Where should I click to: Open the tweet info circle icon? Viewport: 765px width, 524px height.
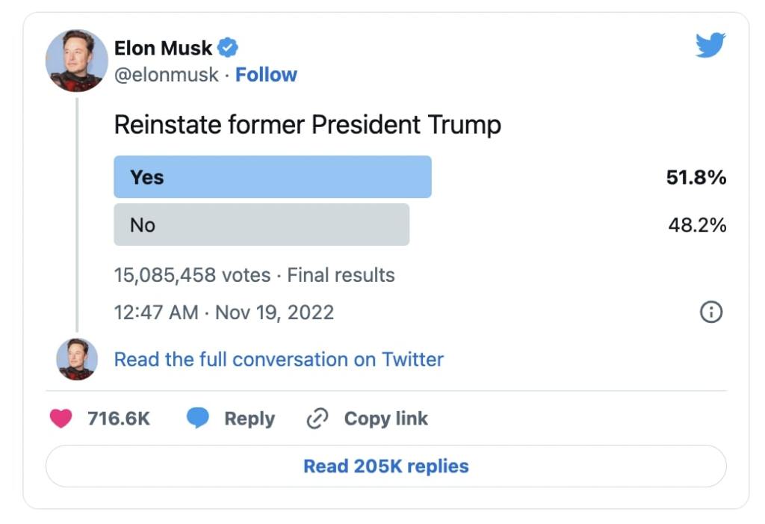[710, 312]
